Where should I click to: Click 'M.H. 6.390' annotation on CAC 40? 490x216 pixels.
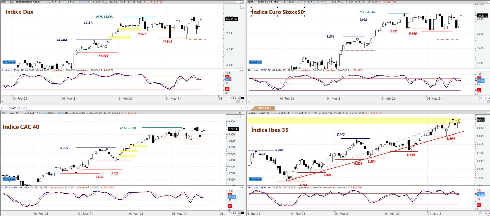coord(128,128)
